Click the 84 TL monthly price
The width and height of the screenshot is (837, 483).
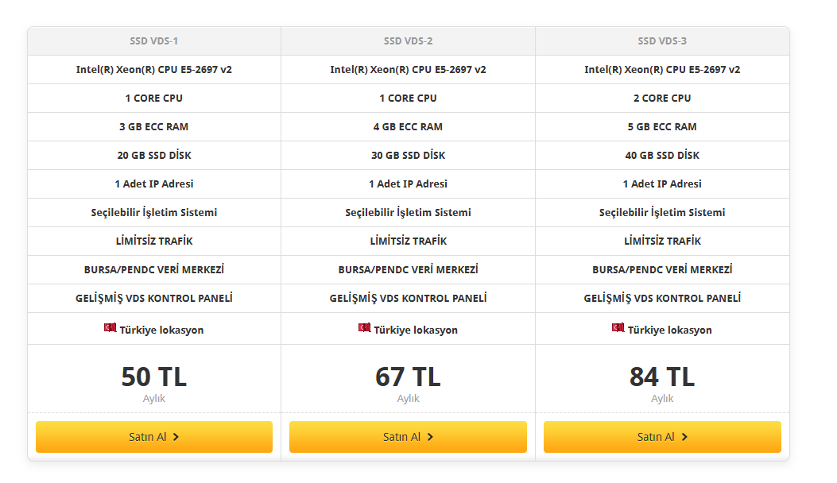(662, 377)
